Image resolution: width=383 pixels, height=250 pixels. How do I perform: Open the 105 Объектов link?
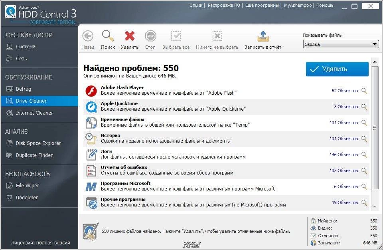click(x=344, y=171)
